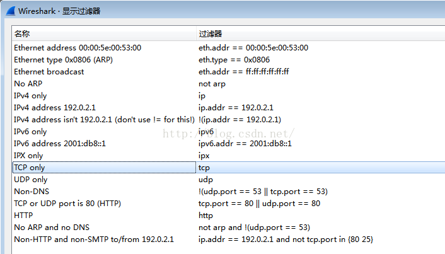Select the 'No ARP' filter name
The image size is (445, 254).
pyautogui.click(x=28, y=84)
